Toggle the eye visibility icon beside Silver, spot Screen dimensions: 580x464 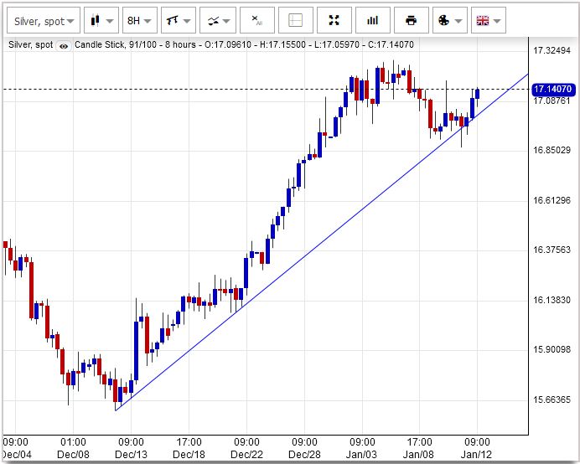click(x=64, y=46)
